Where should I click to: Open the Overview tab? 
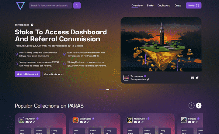coord(137,5)
